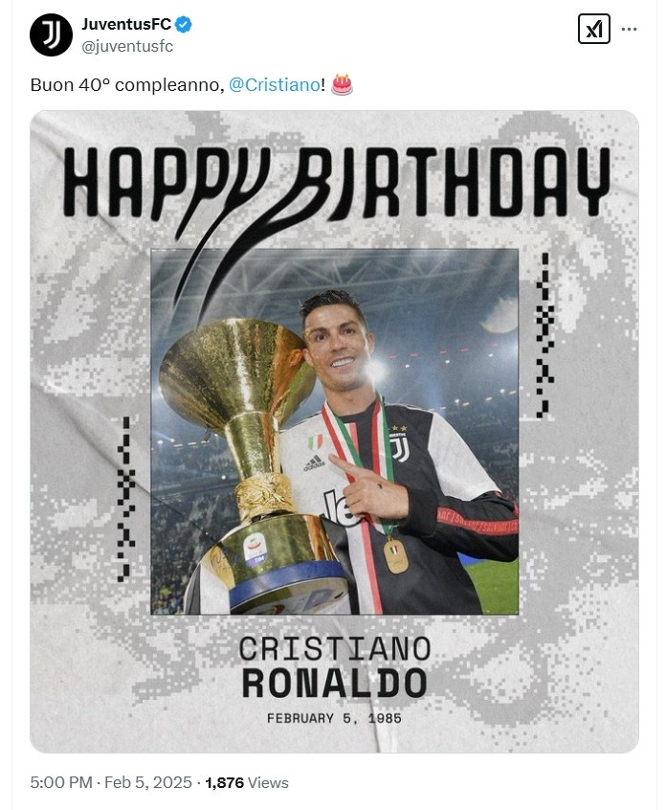The width and height of the screenshot is (666, 810).
Task: Click the 5:00 PM timestamp
Action: 61,782
